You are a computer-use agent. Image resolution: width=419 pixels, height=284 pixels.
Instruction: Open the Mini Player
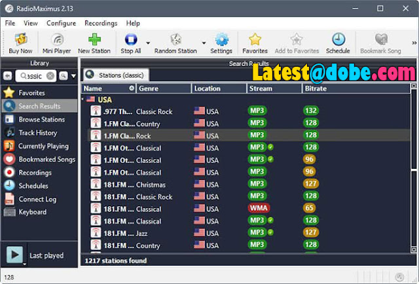pyautogui.click(x=57, y=43)
